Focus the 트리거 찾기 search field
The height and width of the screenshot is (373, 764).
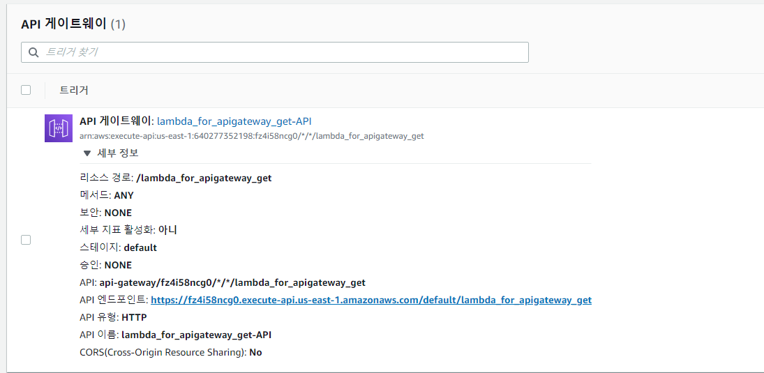click(275, 52)
